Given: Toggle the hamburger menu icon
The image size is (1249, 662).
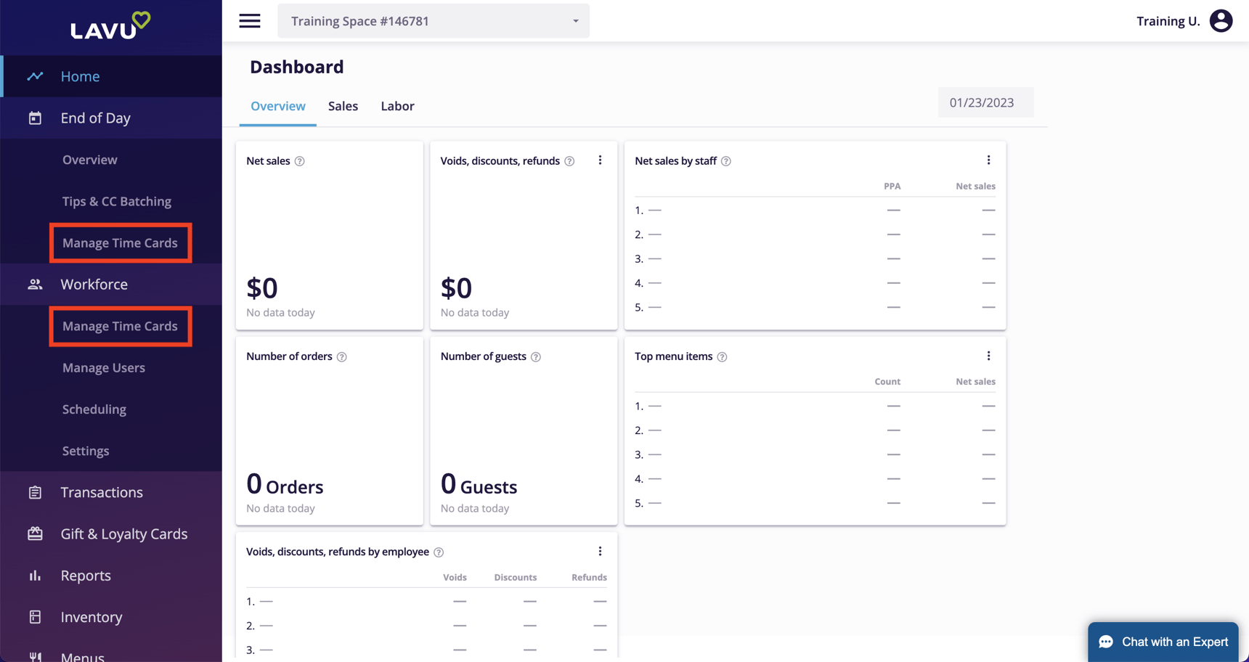Looking at the screenshot, I should [x=250, y=21].
